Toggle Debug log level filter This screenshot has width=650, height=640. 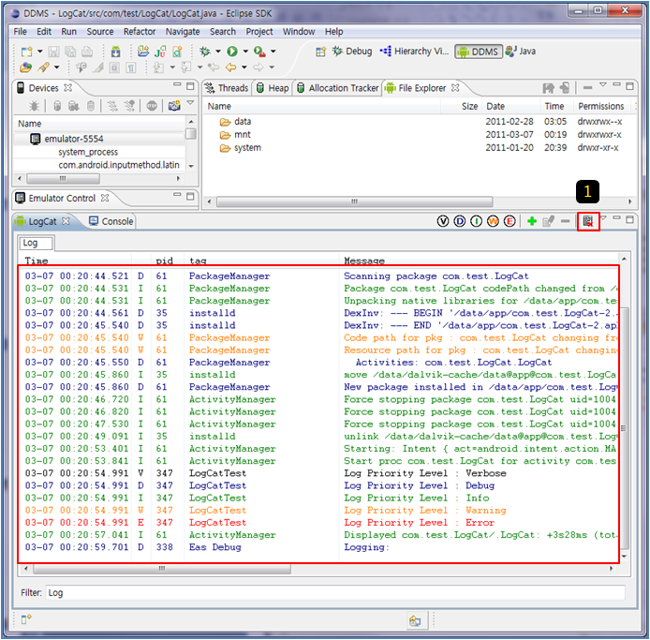459,221
